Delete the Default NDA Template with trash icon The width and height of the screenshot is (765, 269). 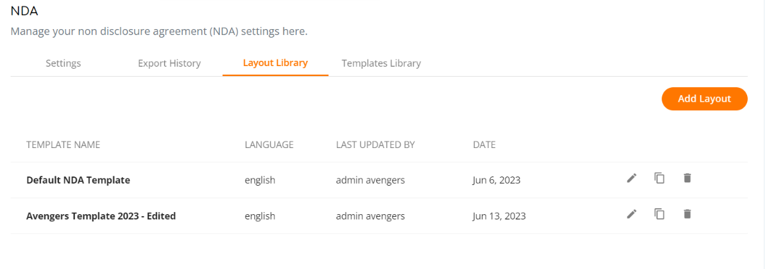[688, 178]
